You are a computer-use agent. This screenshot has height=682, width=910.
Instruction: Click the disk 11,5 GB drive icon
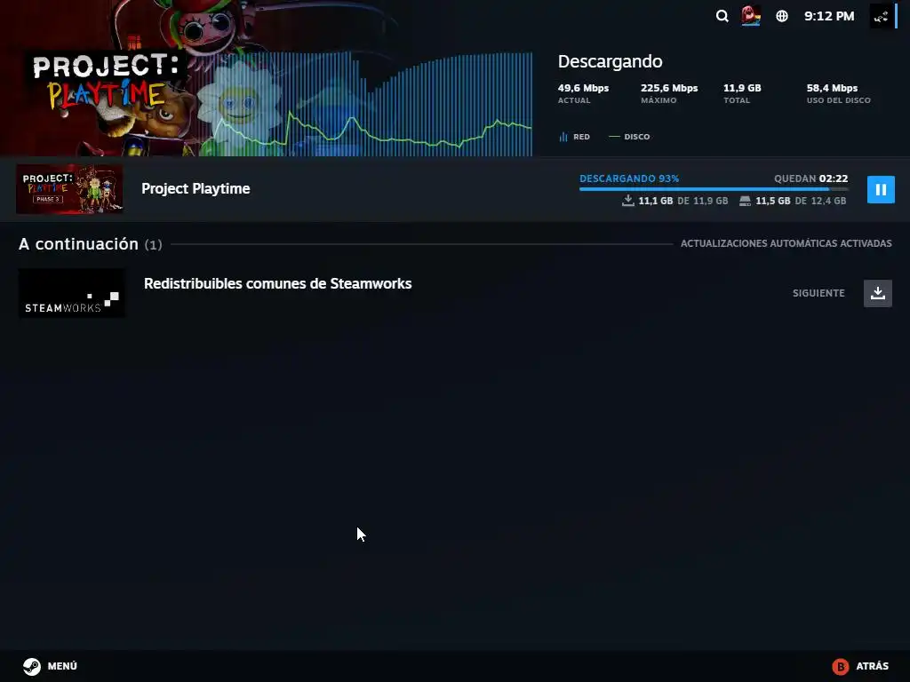pos(746,201)
